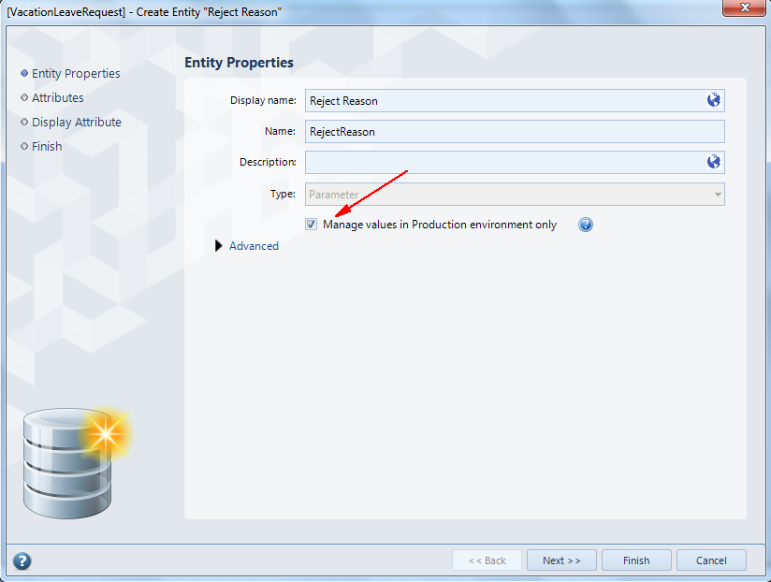This screenshot has width=771, height=582.
Task: Open help for Manage values option
Action: 585,225
